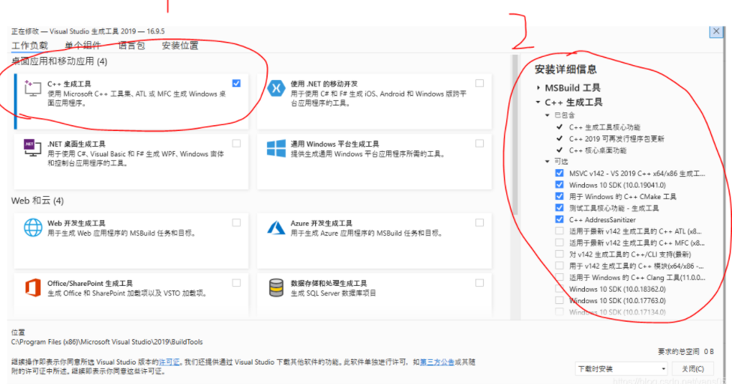Collapse the 可选 section
The image size is (732, 384).
[x=547, y=161]
